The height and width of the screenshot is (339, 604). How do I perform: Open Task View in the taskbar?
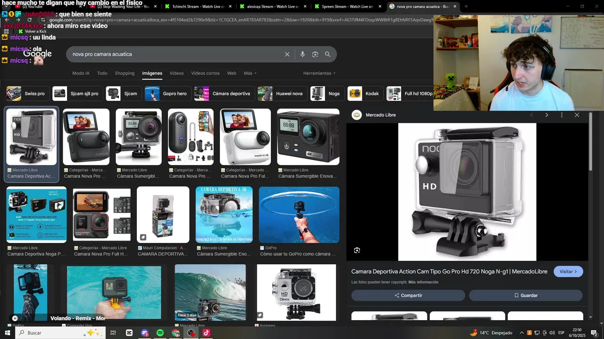point(113,333)
